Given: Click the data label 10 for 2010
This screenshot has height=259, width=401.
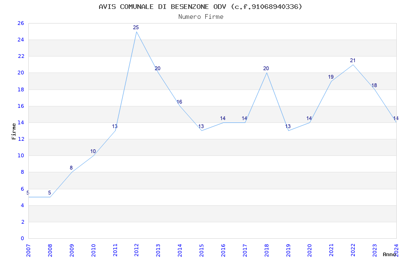Looking at the screenshot, I should 93,151.
